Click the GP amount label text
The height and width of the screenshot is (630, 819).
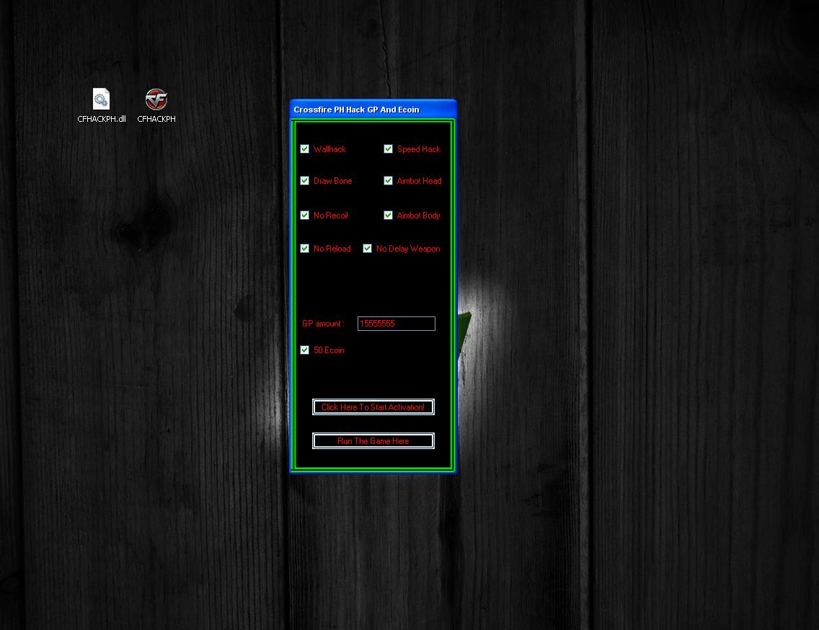click(323, 324)
